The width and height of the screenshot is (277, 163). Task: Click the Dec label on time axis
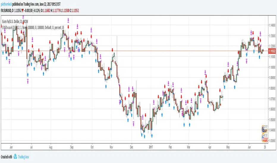pyautogui.click(x=131, y=147)
